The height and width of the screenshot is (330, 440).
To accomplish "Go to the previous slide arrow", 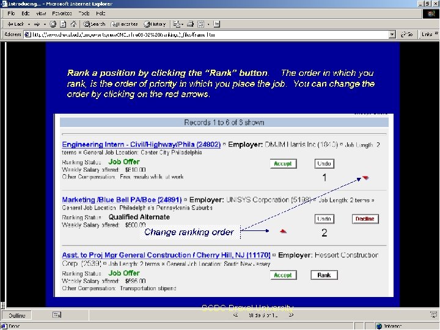I will point(236,315).
